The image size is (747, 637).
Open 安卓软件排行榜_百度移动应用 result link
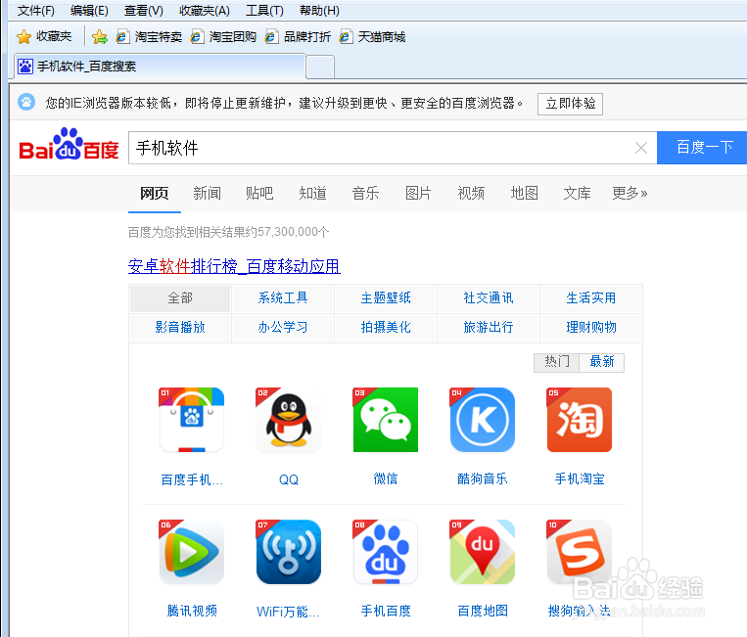[234, 266]
